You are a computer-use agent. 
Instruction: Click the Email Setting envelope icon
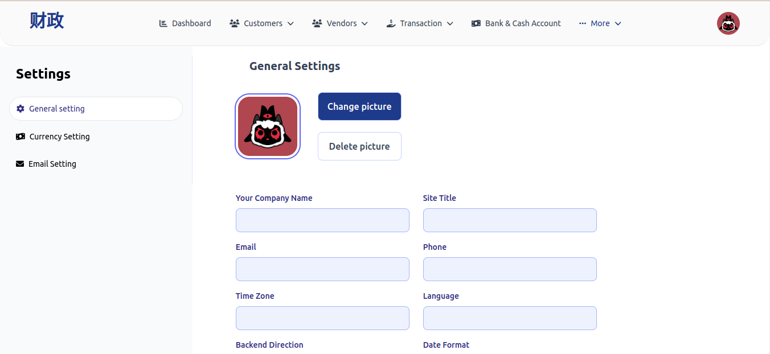point(20,164)
